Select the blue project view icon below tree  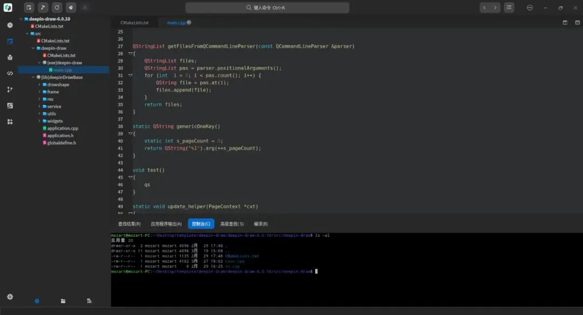pyautogui.click(x=37, y=302)
